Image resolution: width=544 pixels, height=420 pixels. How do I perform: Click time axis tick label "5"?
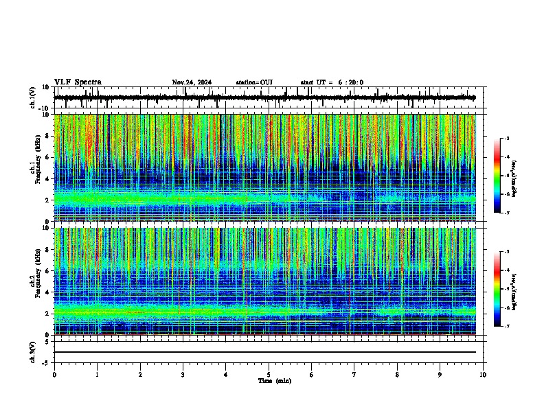click(269, 375)
